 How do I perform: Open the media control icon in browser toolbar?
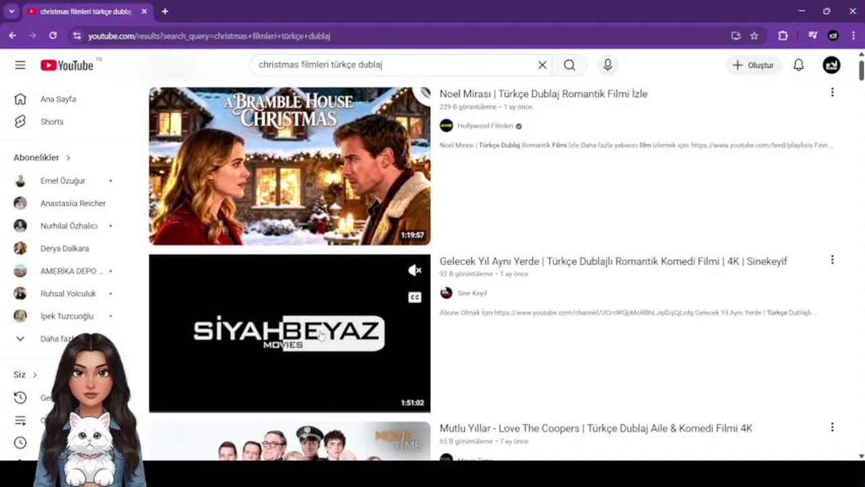pos(814,36)
